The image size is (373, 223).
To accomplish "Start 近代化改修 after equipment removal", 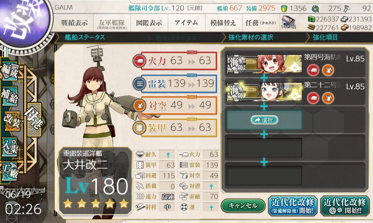I will [x=292, y=206].
